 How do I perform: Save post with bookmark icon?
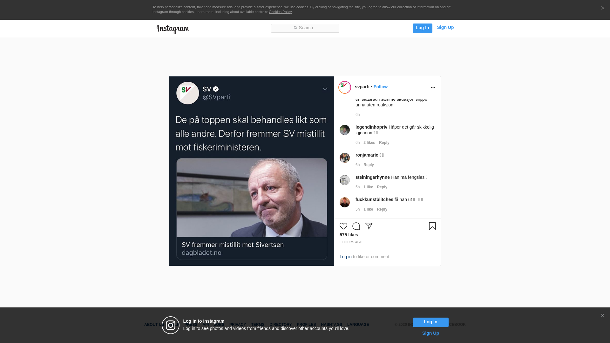coord(432,226)
